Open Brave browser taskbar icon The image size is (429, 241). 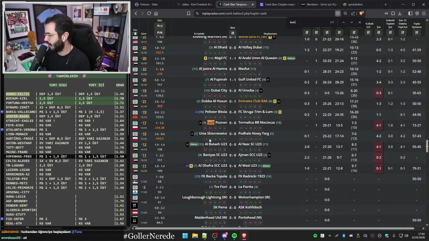click(244, 236)
